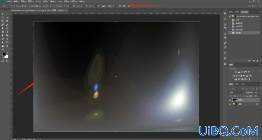Switch to the Paths (路径) tab
Viewport: 262px width, 140px height.
pyautogui.click(x=243, y=84)
